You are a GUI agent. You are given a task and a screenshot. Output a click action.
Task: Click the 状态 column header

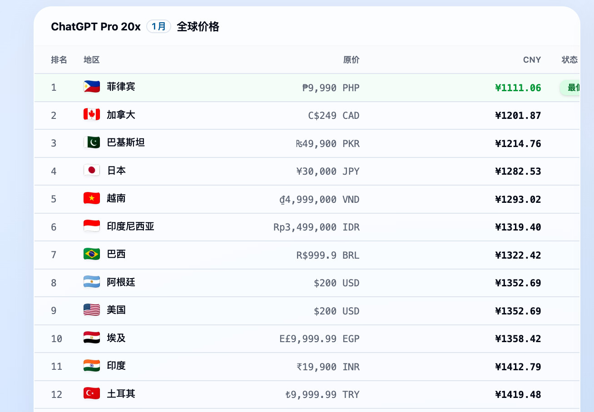tap(569, 60)
